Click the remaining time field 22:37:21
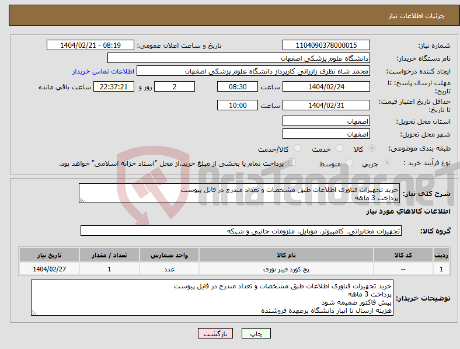The width and height of the screenshot is (460, 349). [x=114, y=86]
